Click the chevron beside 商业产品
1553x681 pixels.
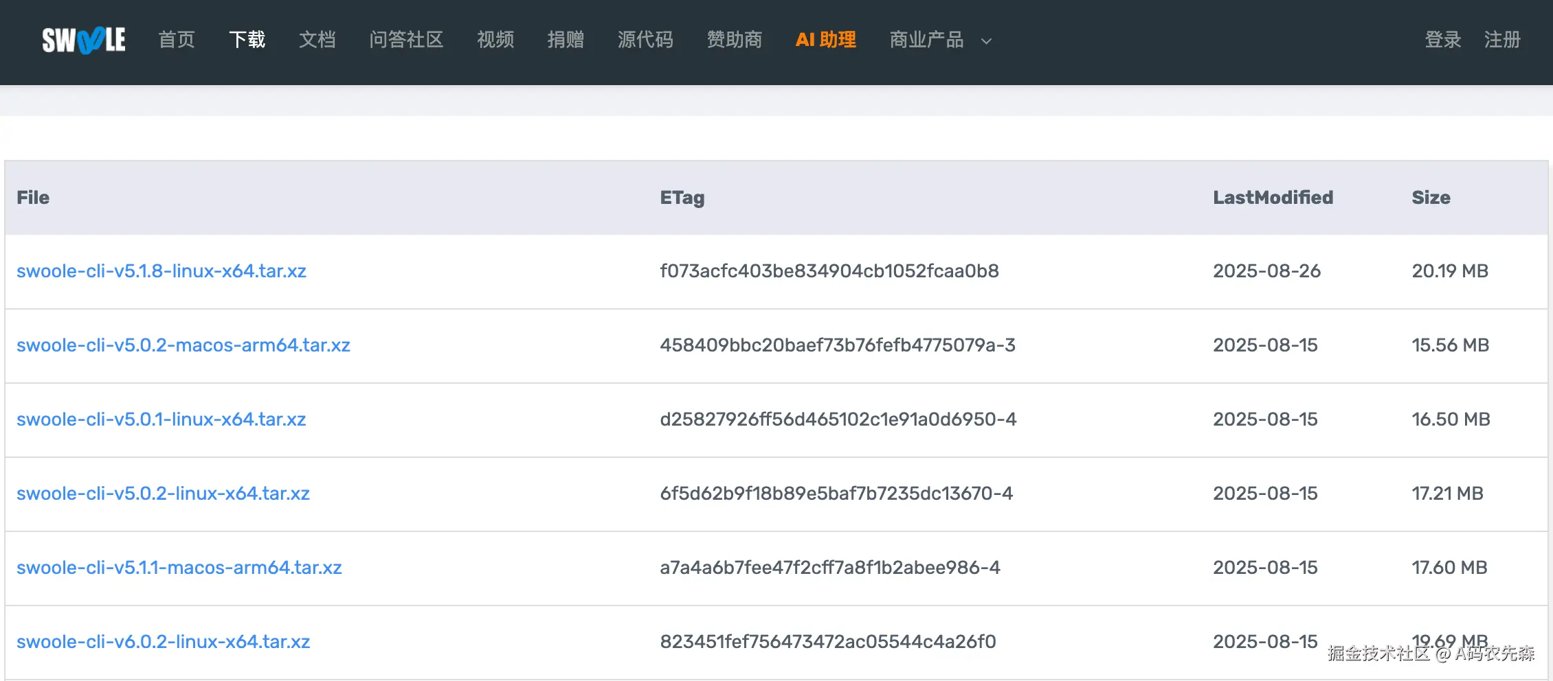(986, 41)
